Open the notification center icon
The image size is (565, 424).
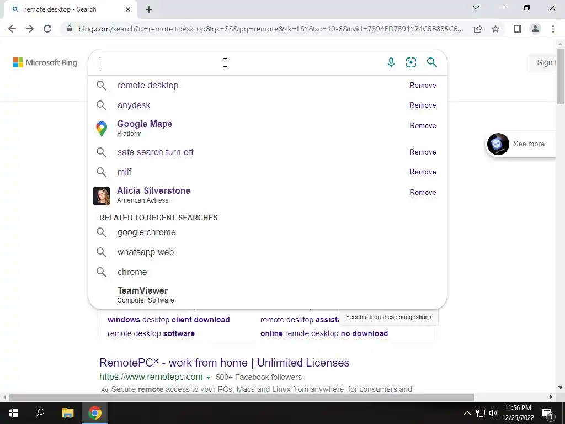pos(547,413)
